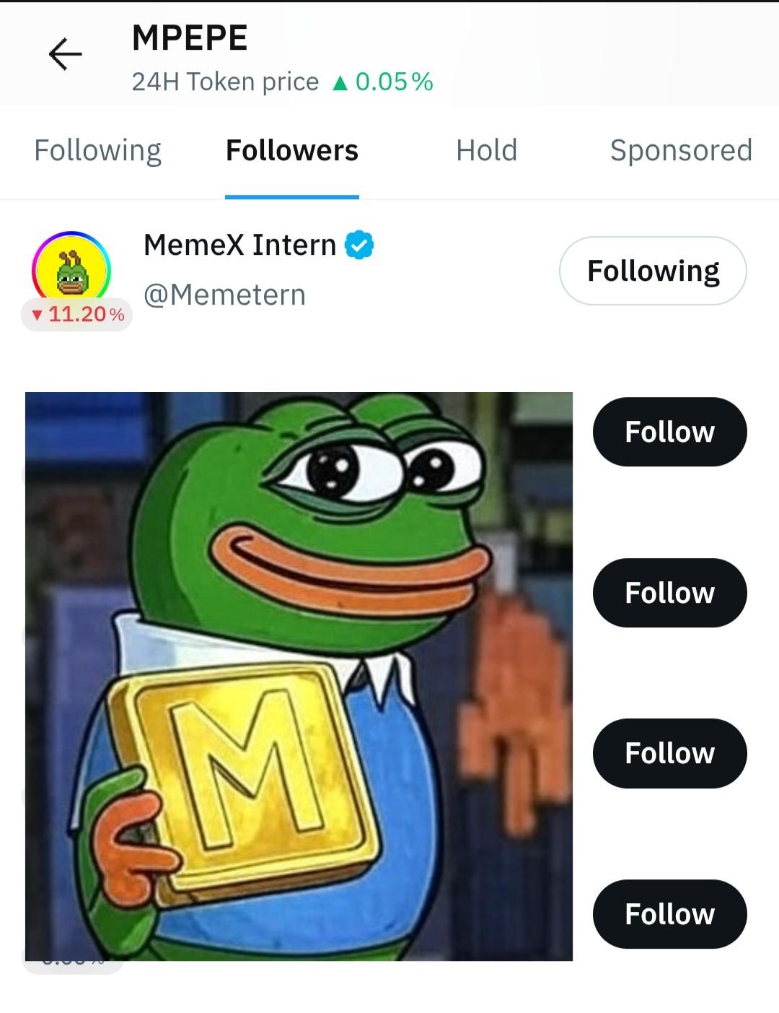The height and width of the screenshot is (1013, 779).
Task: Click the second Follow button
Action: click(669, 592)
